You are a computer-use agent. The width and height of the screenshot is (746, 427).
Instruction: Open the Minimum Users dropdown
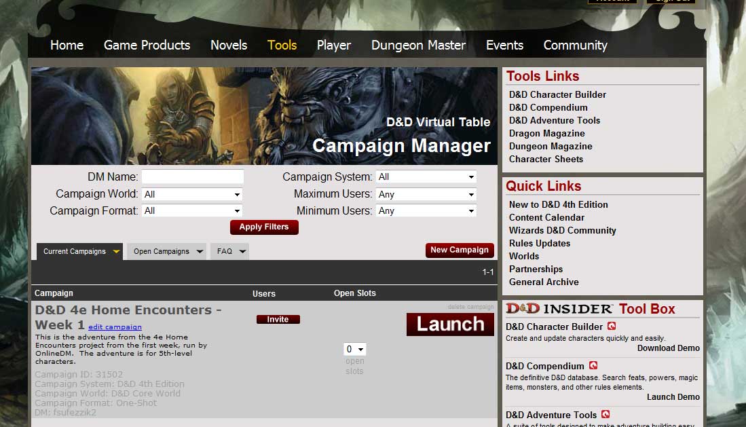(x=426, y=210)
